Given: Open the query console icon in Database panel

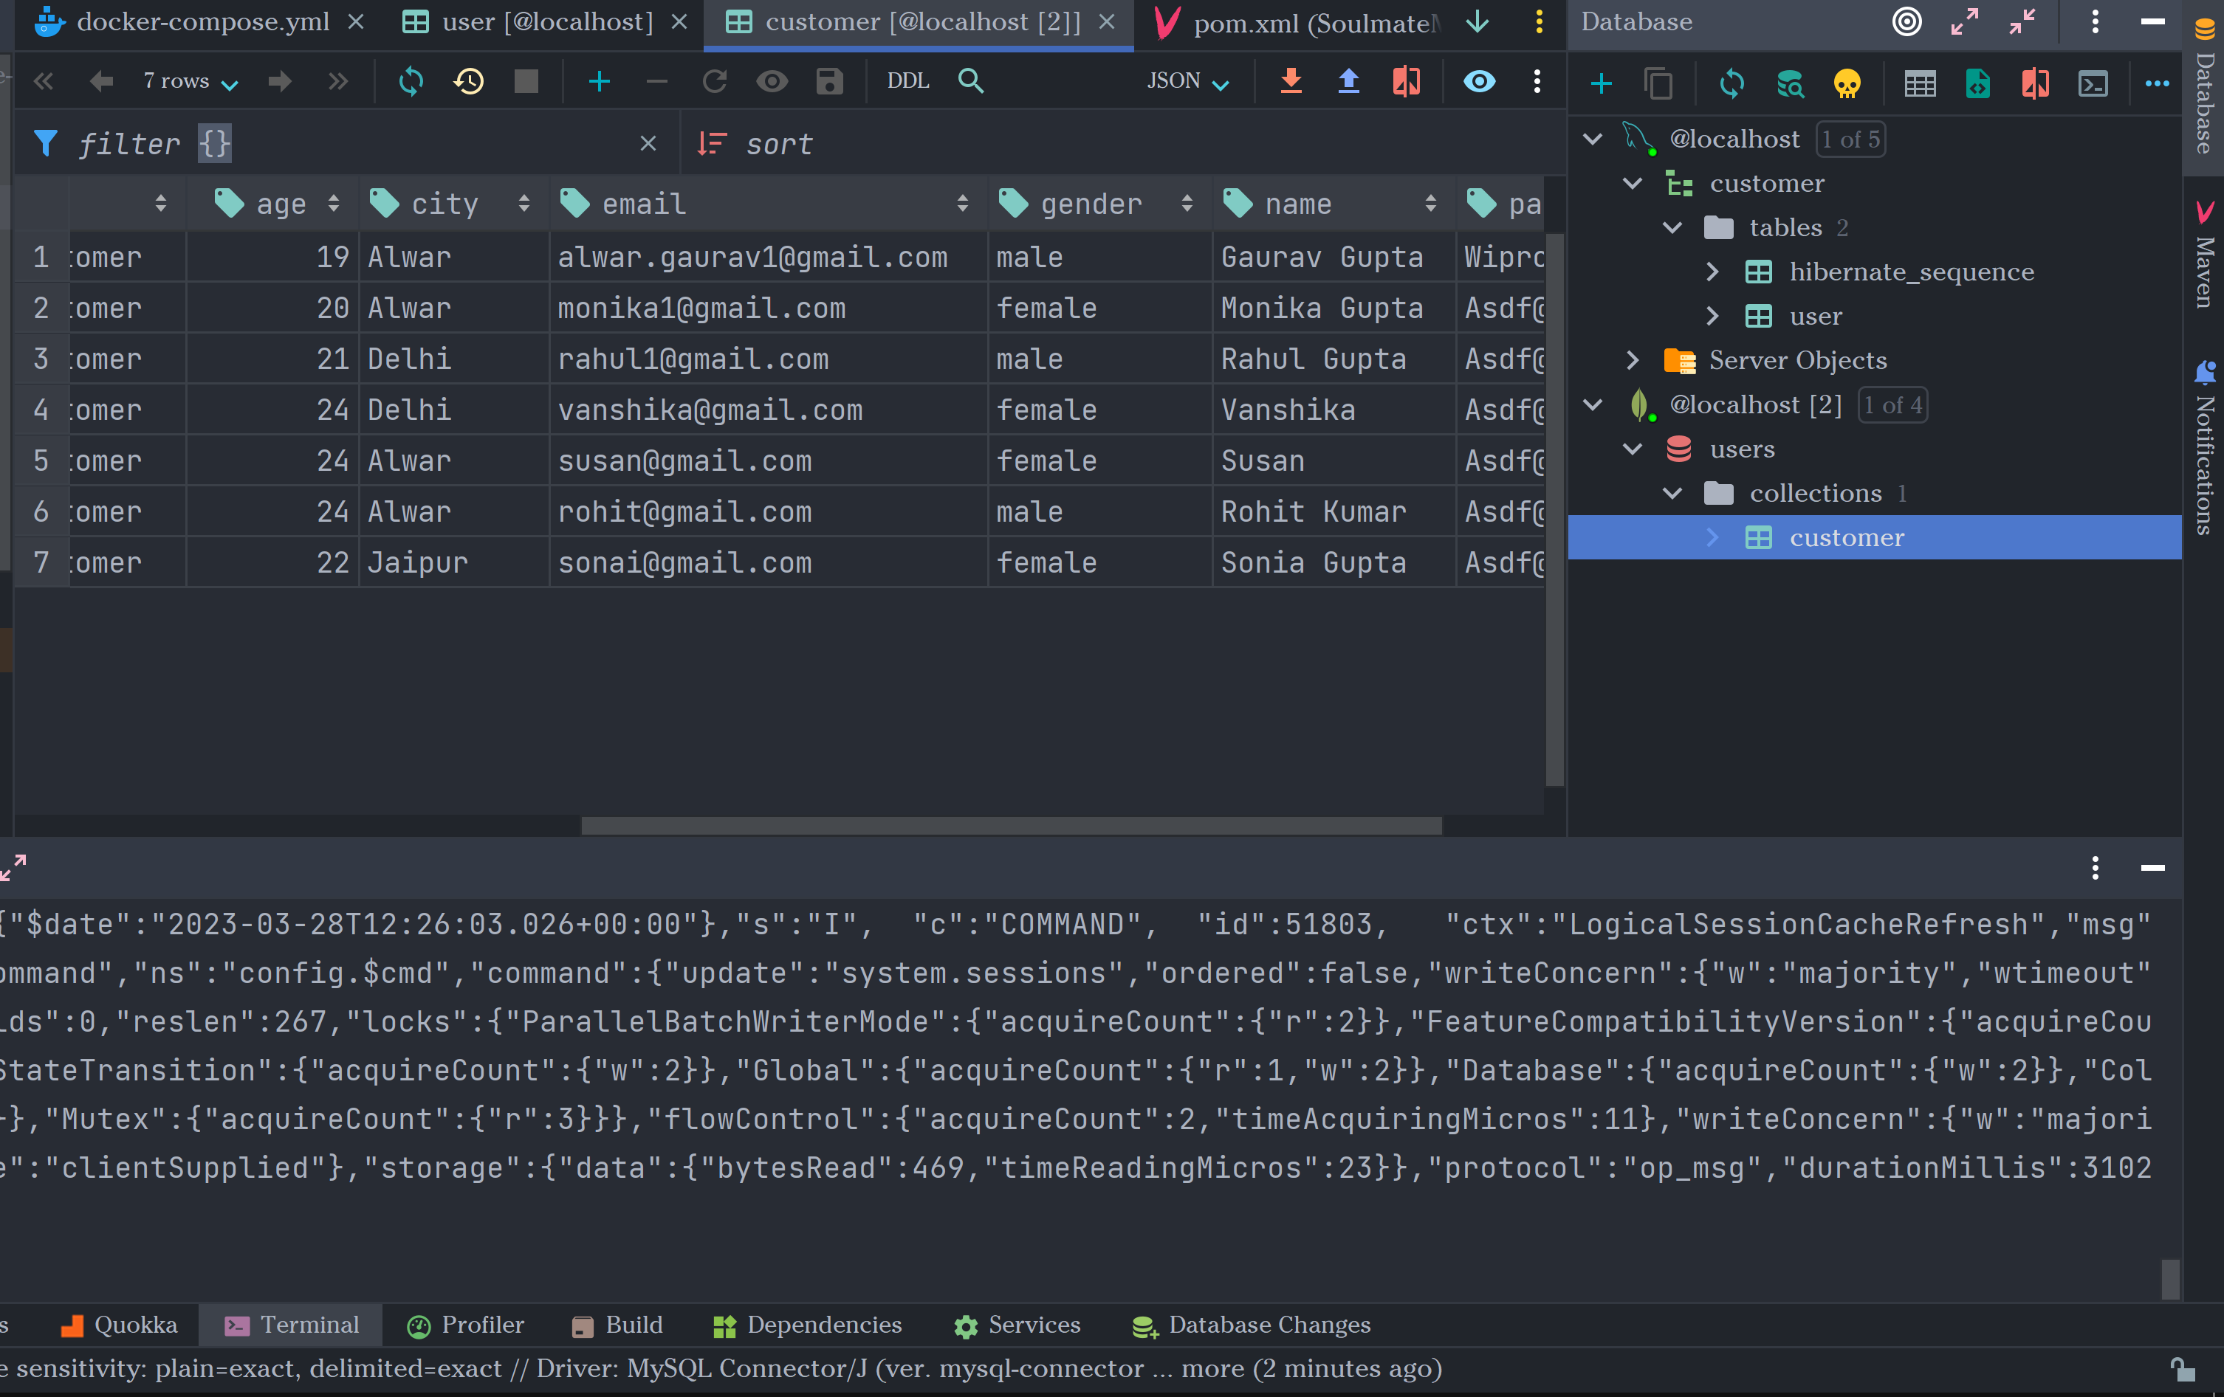Looking at the screenshot, I should [x=2093, y=84].
